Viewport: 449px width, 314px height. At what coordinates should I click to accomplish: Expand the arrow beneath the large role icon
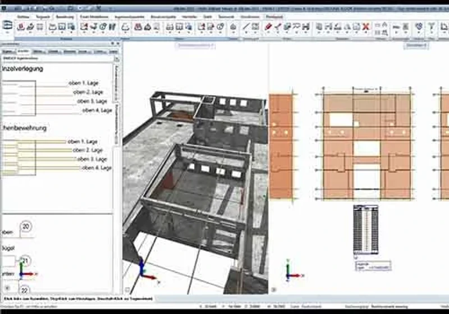click(x=7, y=33)
